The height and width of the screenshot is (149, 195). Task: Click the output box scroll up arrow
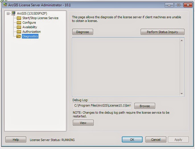[182, 40]
